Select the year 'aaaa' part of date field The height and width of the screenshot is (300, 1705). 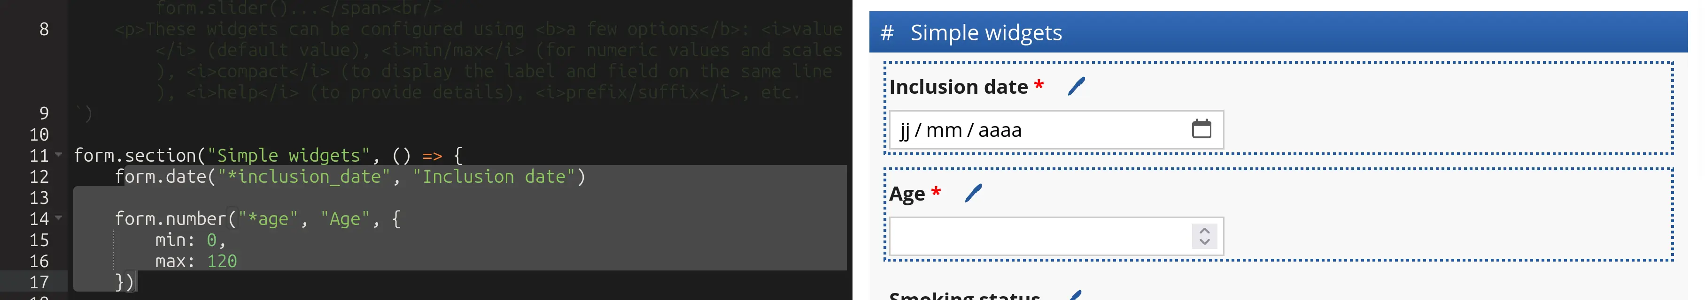(1000, 130)
